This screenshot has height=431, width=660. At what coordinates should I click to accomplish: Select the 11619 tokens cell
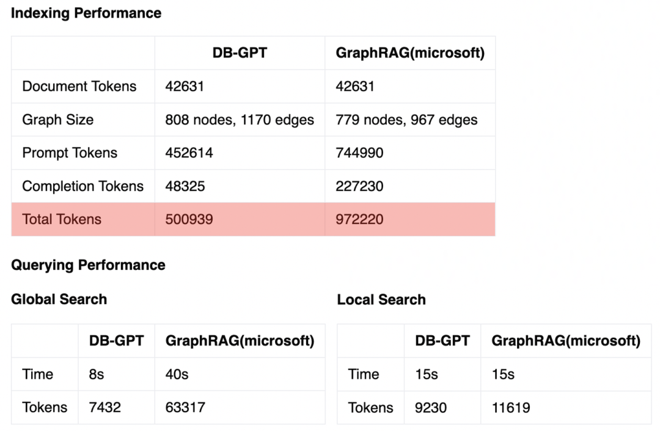512,407
